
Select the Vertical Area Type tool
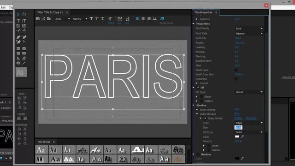[x=24, y=26]
